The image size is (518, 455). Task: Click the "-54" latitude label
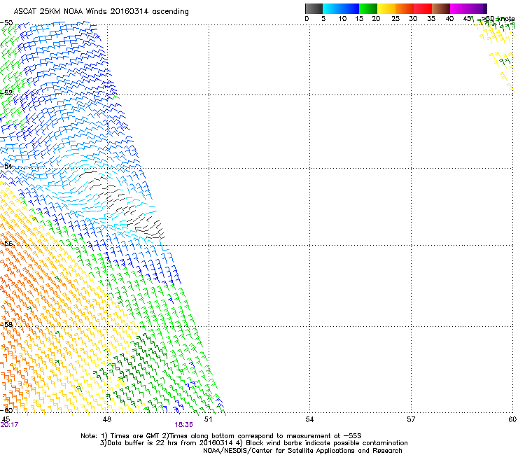point(6,166)
